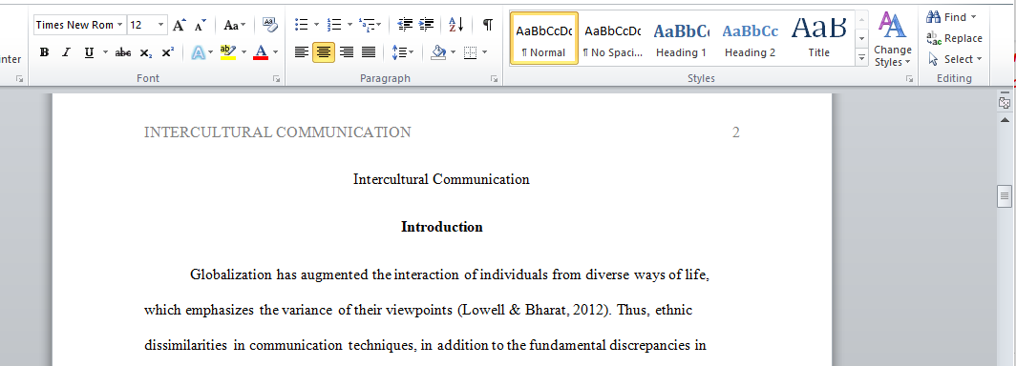Click the Grow Font icon
The width and height of the screenshot is (1016, 366).
click(x=179, y=25)
